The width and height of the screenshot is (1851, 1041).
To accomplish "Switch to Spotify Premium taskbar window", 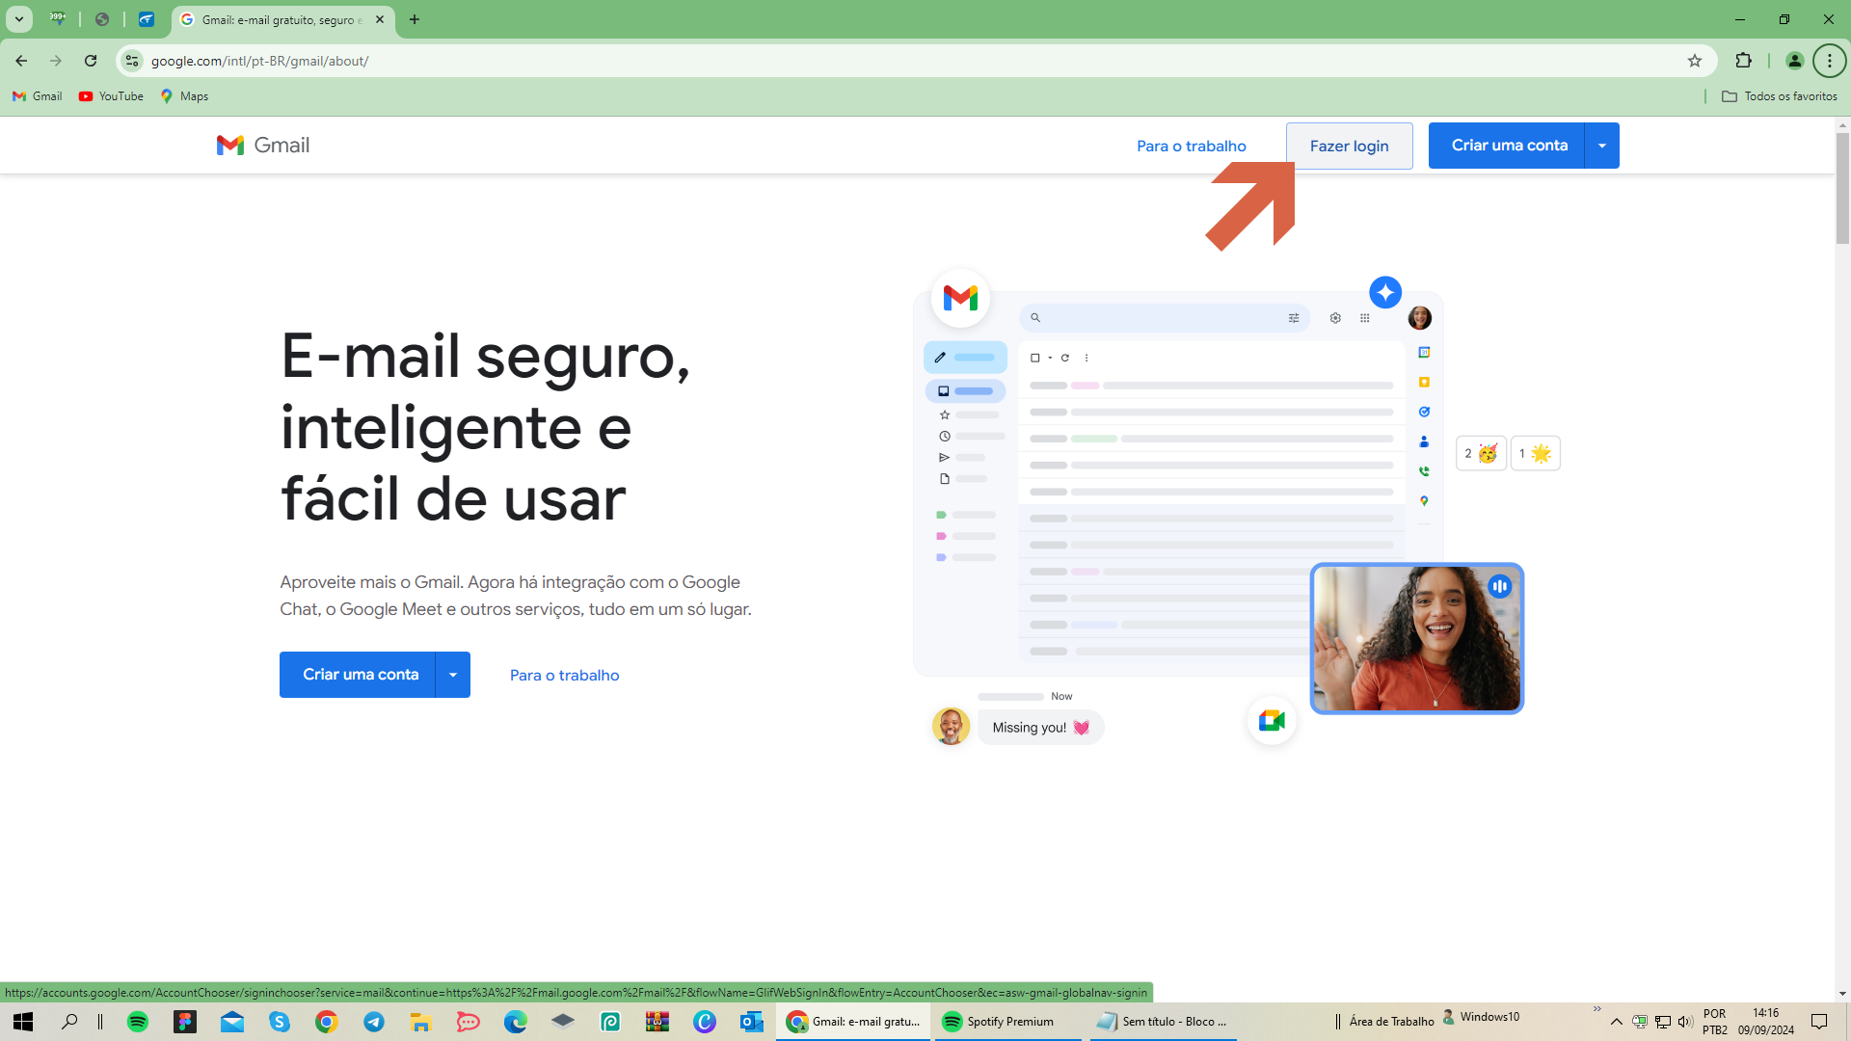I will pyautogui.click(x=1008, y=1022).
